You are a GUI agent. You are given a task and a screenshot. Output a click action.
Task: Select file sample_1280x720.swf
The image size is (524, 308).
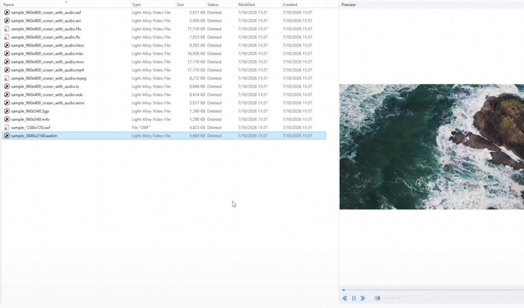[x=30, y=128]
